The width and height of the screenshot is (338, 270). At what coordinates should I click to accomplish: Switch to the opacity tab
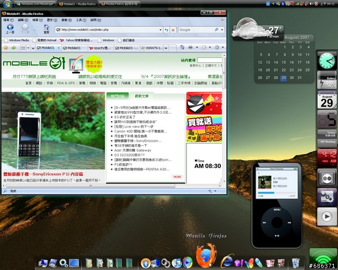coord(101,48)
